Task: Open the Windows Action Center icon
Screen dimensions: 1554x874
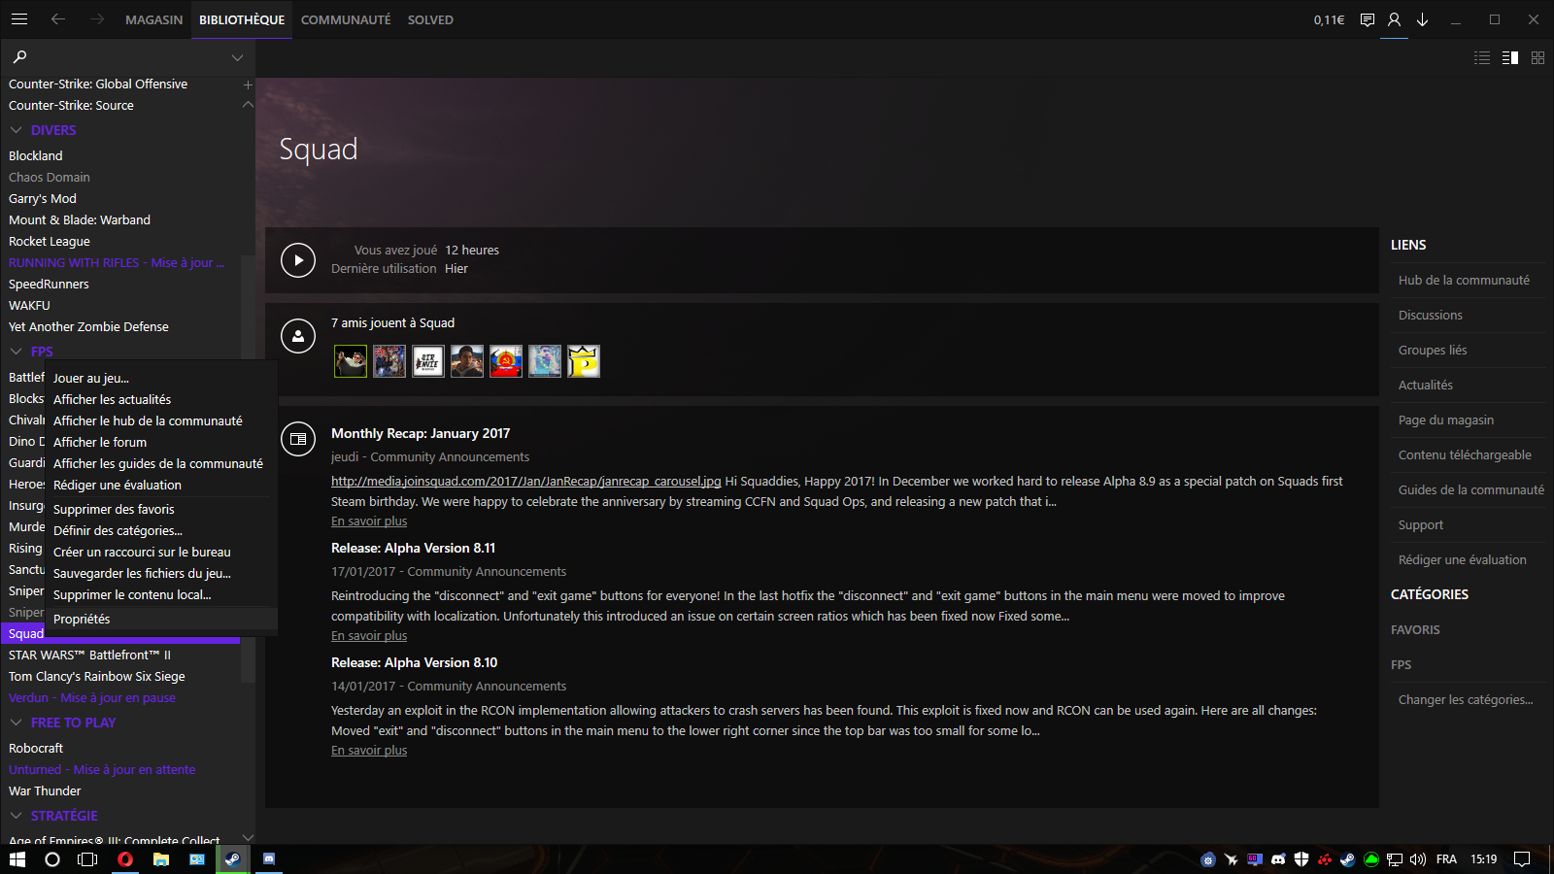Action: (1522, 859)
